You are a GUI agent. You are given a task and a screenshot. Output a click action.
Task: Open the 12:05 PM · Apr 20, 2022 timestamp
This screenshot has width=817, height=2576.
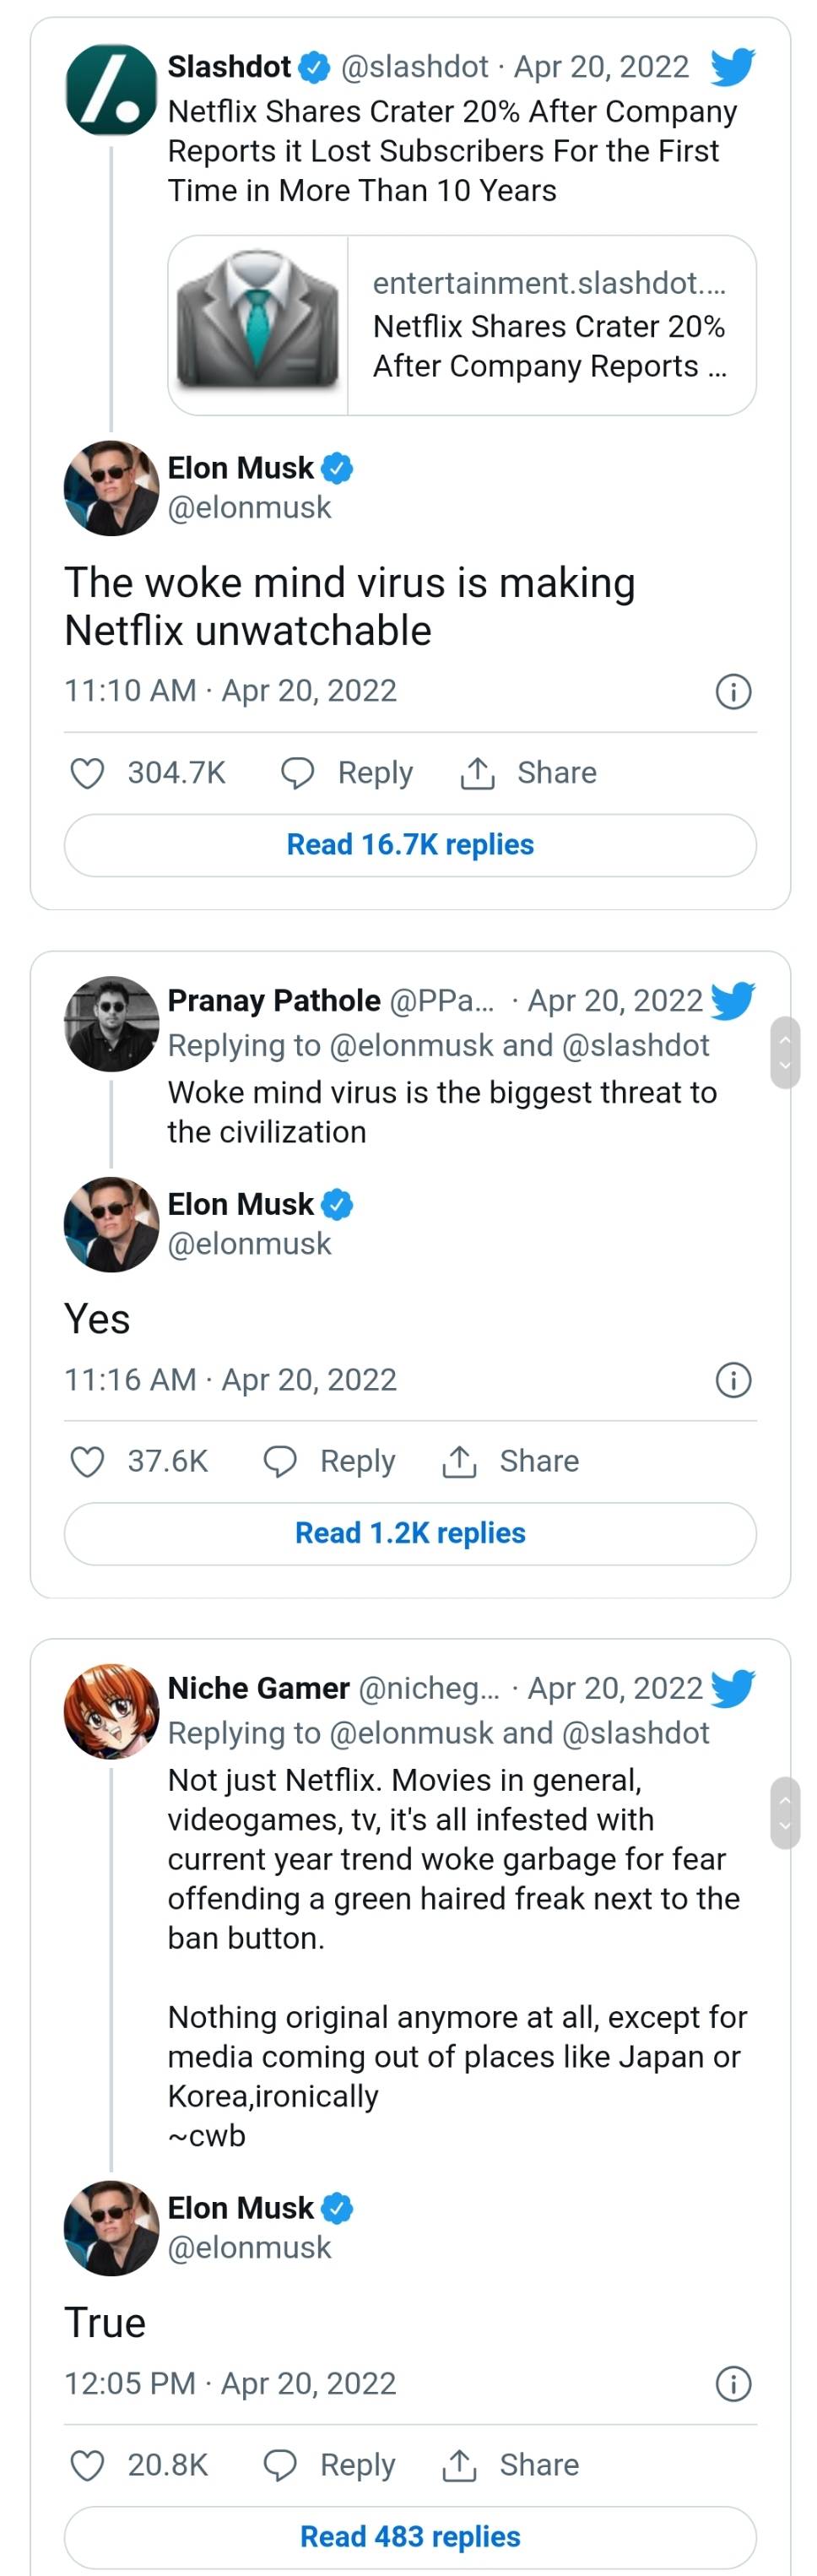coord(230,2383)
